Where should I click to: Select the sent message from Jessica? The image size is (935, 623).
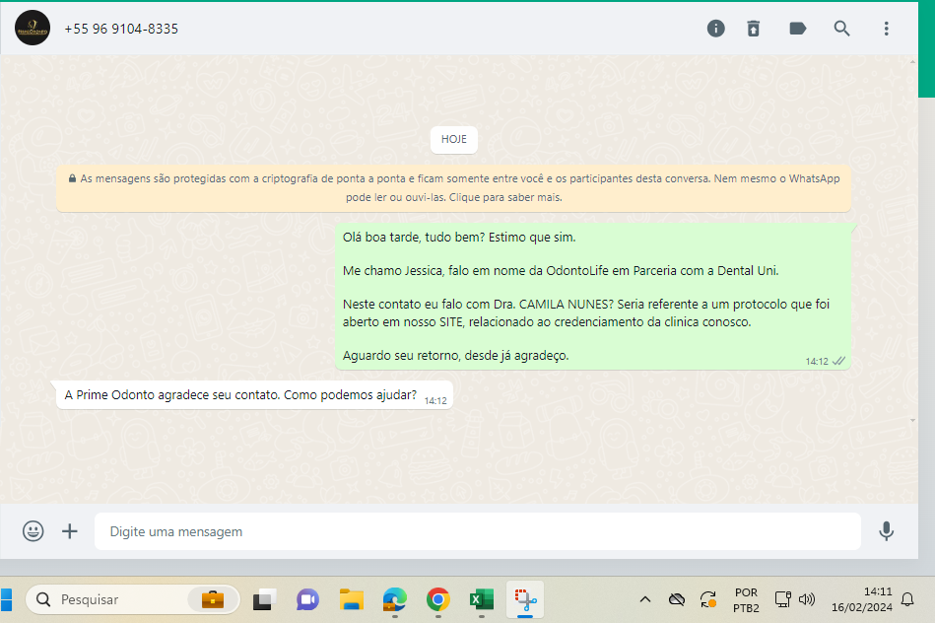pos(593,296)
